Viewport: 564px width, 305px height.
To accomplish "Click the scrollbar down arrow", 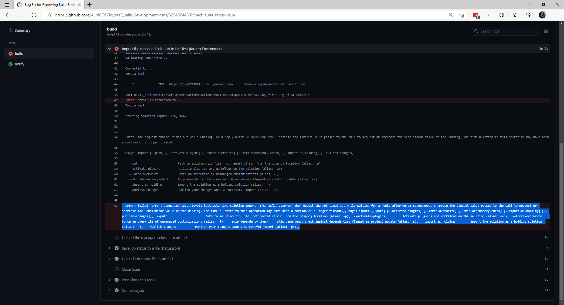I will click(561, 302).
